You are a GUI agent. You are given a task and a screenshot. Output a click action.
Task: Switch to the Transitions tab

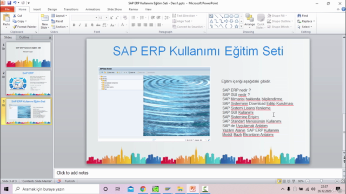coord(71,10)
